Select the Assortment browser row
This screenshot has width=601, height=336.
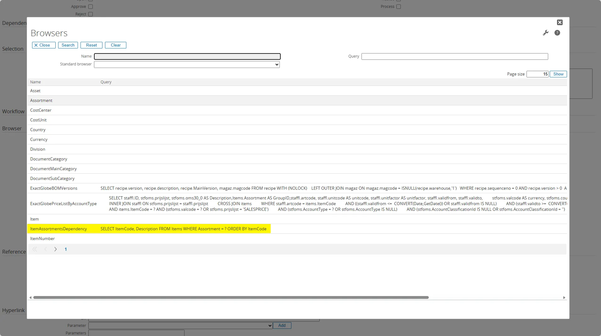pyautogui.click(x=297, y=100)
